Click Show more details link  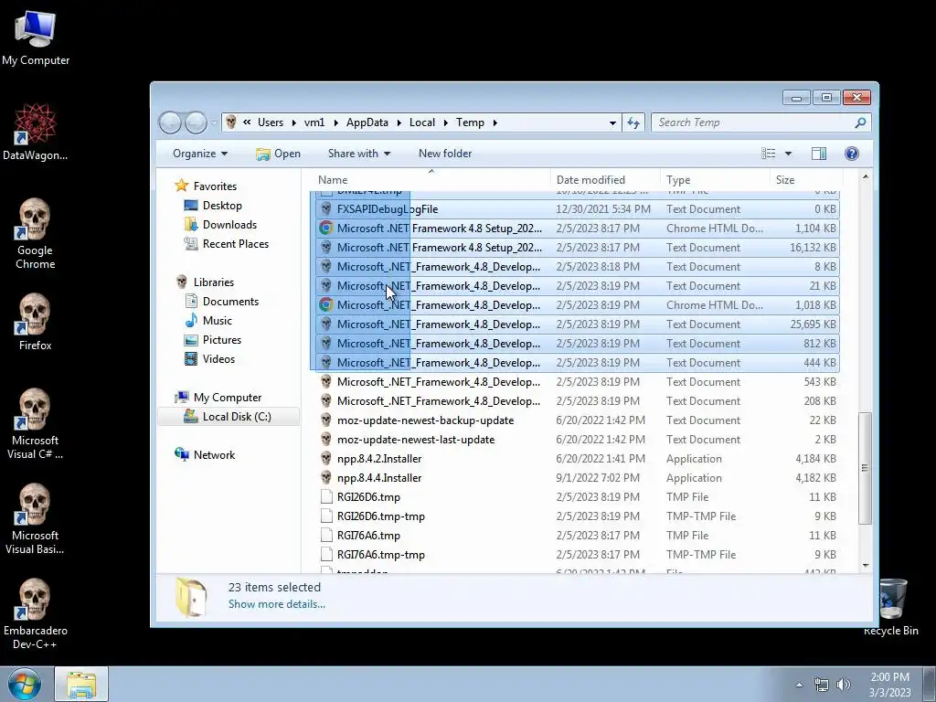[x=276, y=604]
